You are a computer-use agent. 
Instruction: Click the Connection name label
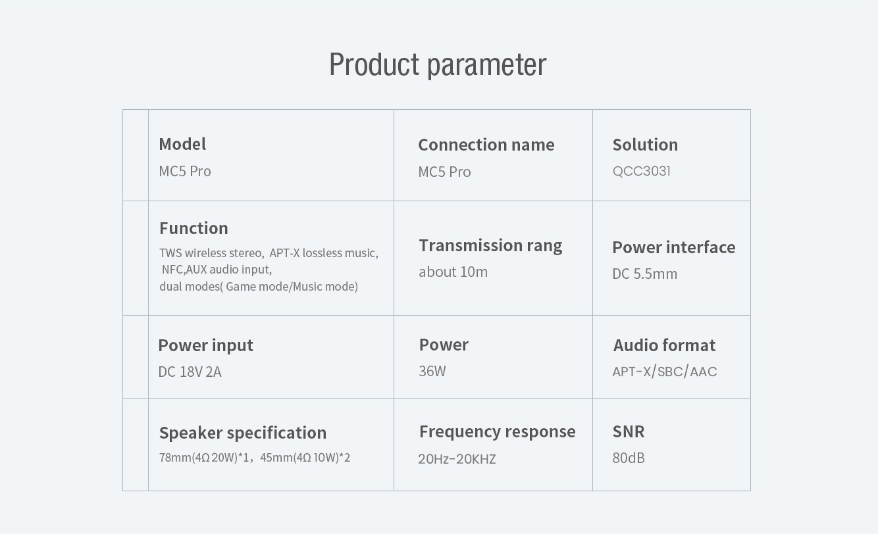(x=486, y=145)
